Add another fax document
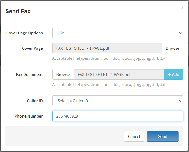This screenshot has width=189, height=152. 173,74
